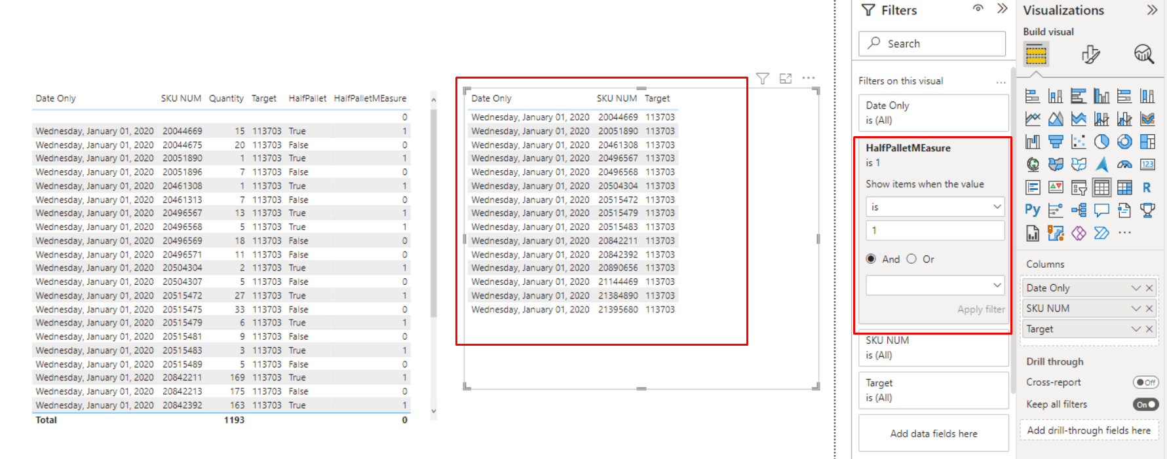1167x459 pixels.
Task: Sort left table by HalfPallet header
Action: point(307,98)
